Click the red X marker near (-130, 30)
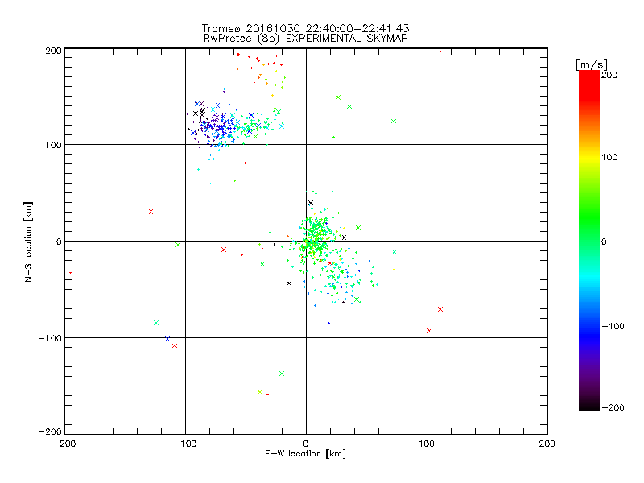Viewport: 644px width, 483px height. click(151, 212)
